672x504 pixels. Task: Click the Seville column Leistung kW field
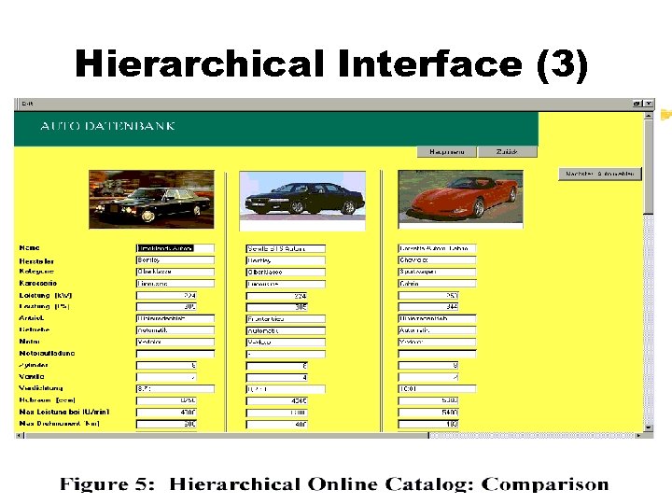tap(276, 296)
